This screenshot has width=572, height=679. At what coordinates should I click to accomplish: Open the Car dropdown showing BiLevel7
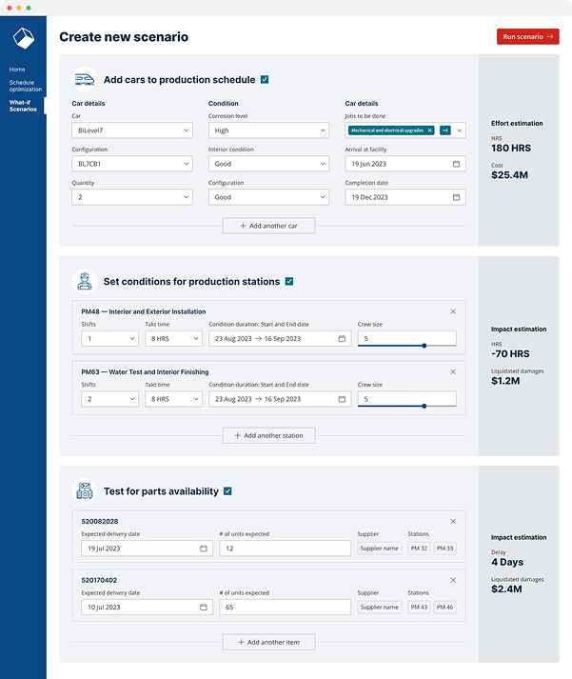132,130
